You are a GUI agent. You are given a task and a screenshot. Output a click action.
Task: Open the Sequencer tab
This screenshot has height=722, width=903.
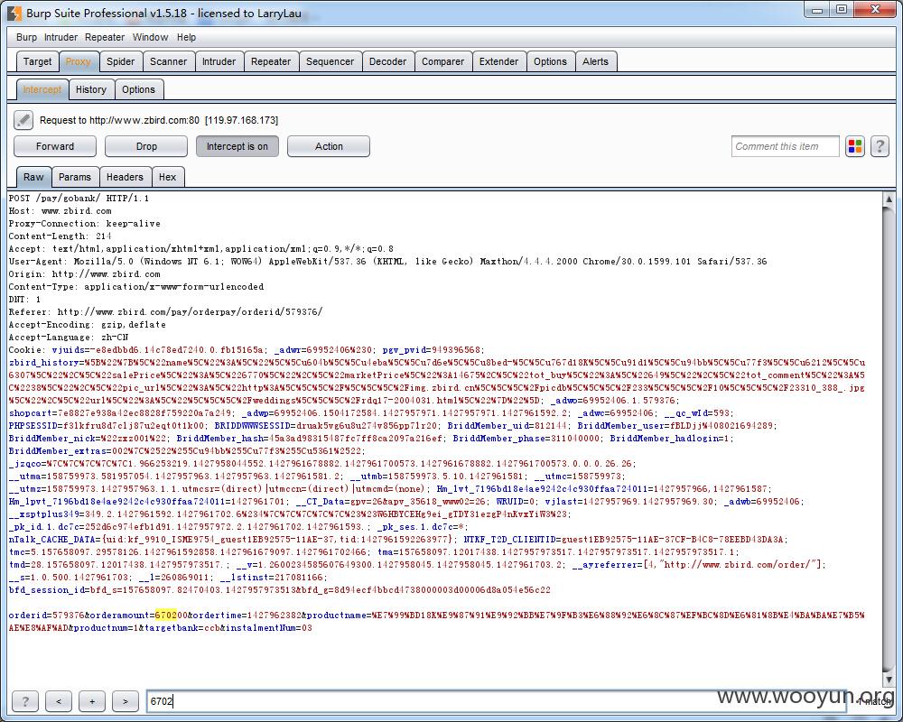(330, 61)
